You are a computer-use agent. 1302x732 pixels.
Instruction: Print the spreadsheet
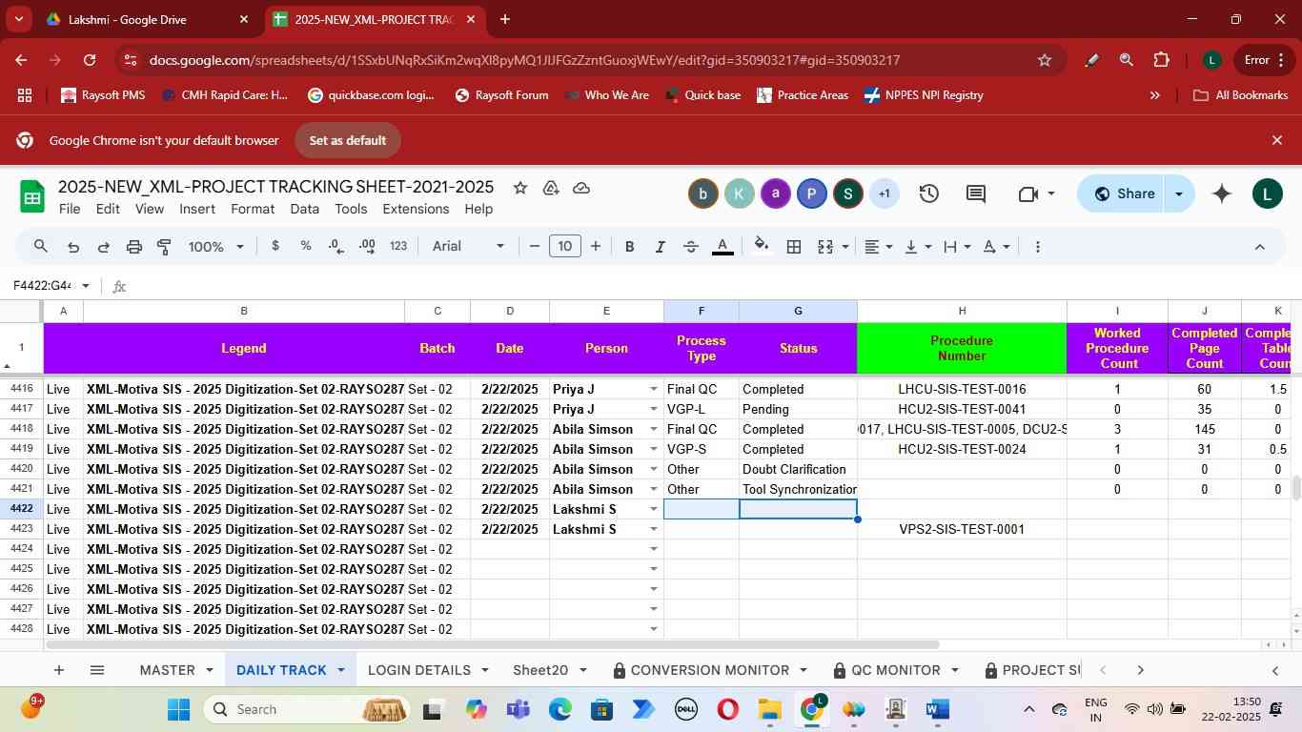(134, 247)
